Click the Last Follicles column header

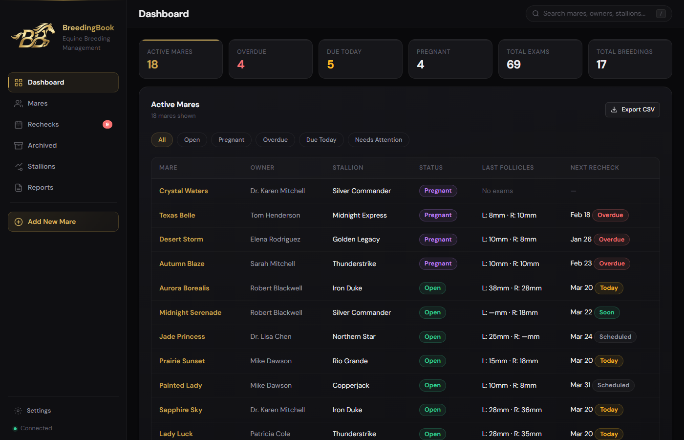(508, 168)
